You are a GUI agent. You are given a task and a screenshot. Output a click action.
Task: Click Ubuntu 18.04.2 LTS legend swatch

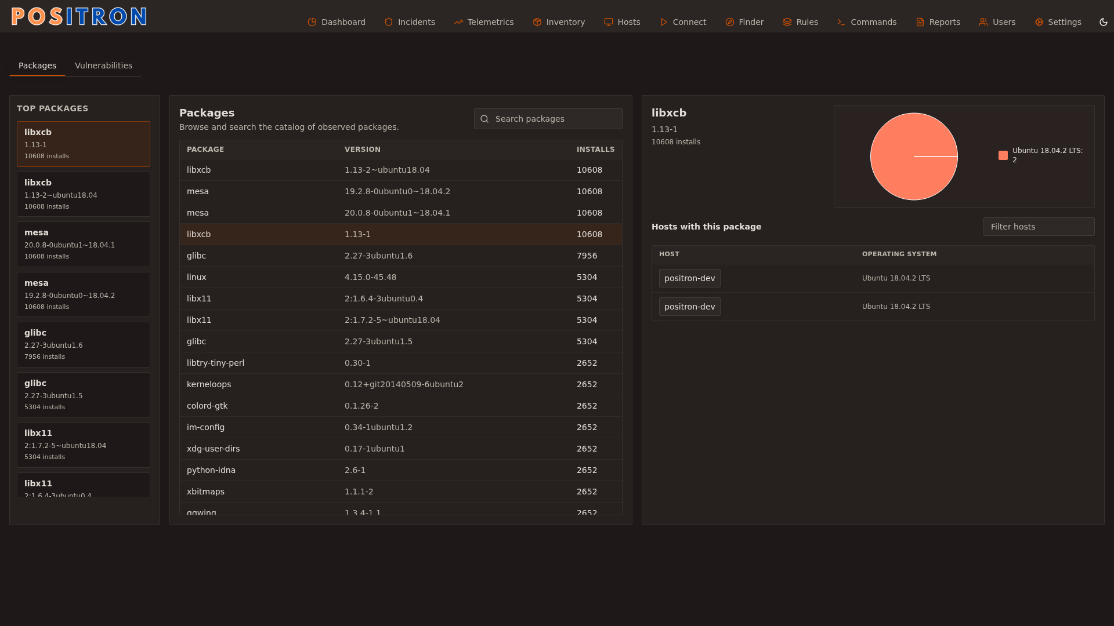click(x=1003, y=155)
